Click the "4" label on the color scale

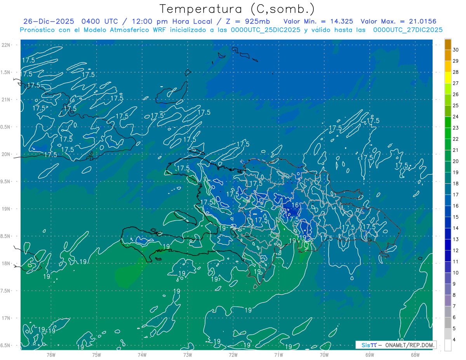[455, 340]
